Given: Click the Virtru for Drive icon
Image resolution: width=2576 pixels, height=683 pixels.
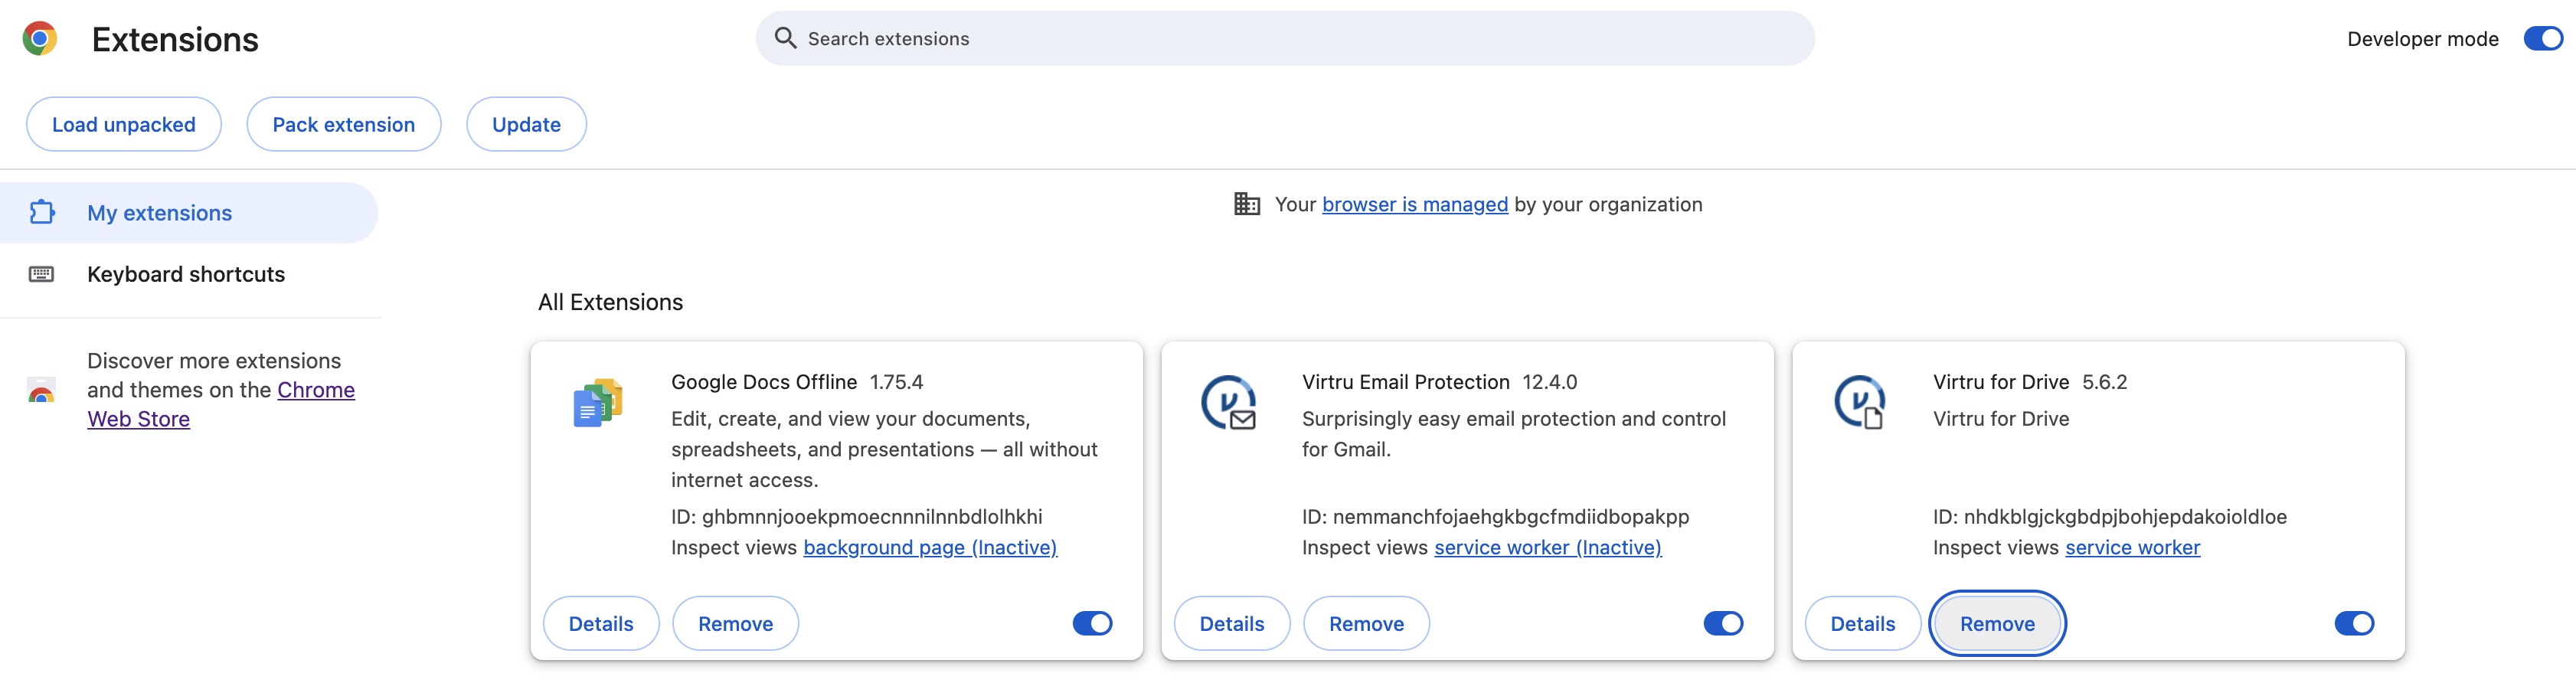Looking at the screenshot, I should [1859, 402].
